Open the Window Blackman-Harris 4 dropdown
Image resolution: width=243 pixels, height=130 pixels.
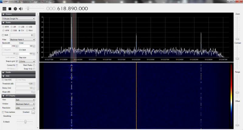(25, 104)
